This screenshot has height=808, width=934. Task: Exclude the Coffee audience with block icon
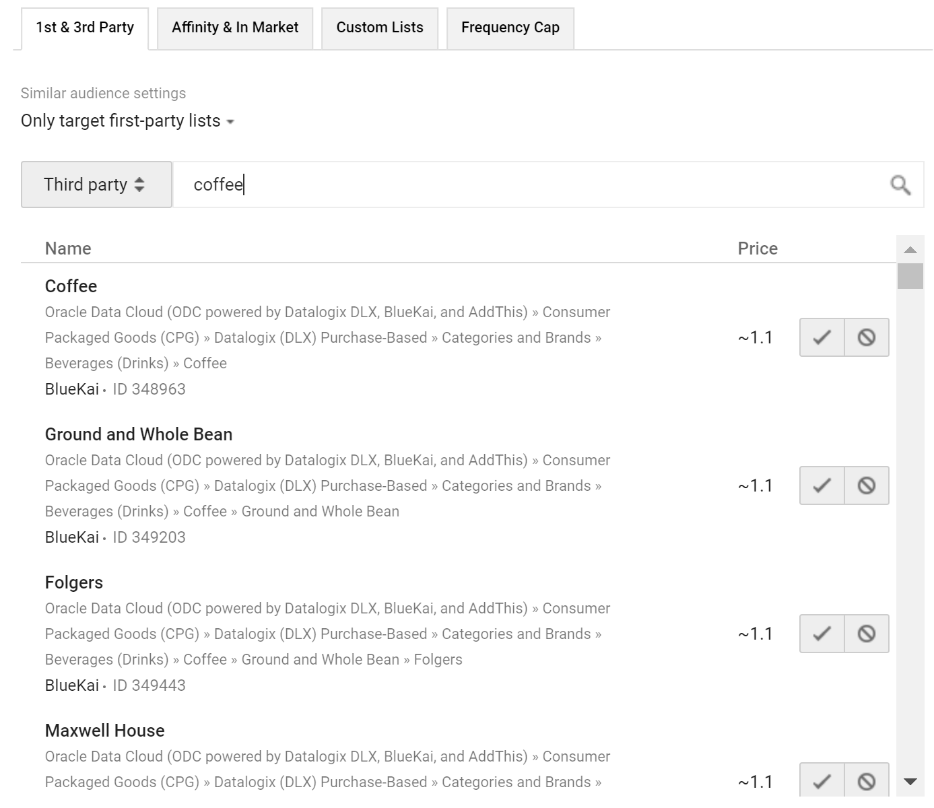(x=867, y=337)
